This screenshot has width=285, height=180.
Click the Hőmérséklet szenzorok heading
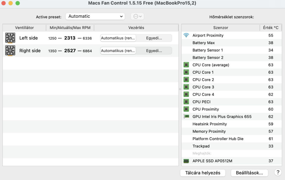(x=232, y=17)
